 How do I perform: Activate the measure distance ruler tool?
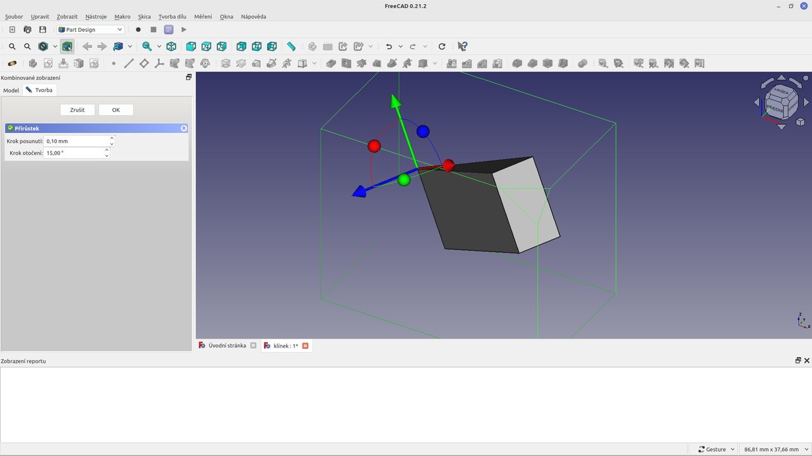click(x=291, y=46)
